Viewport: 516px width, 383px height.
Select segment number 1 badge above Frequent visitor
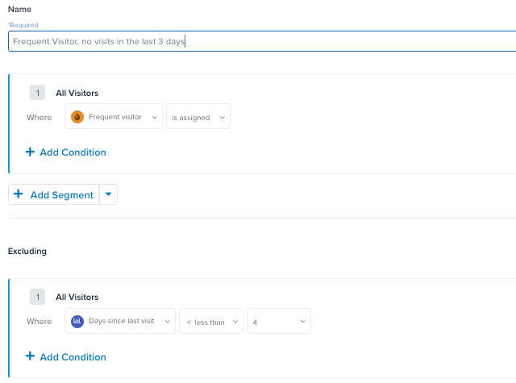tap(37, 93)
